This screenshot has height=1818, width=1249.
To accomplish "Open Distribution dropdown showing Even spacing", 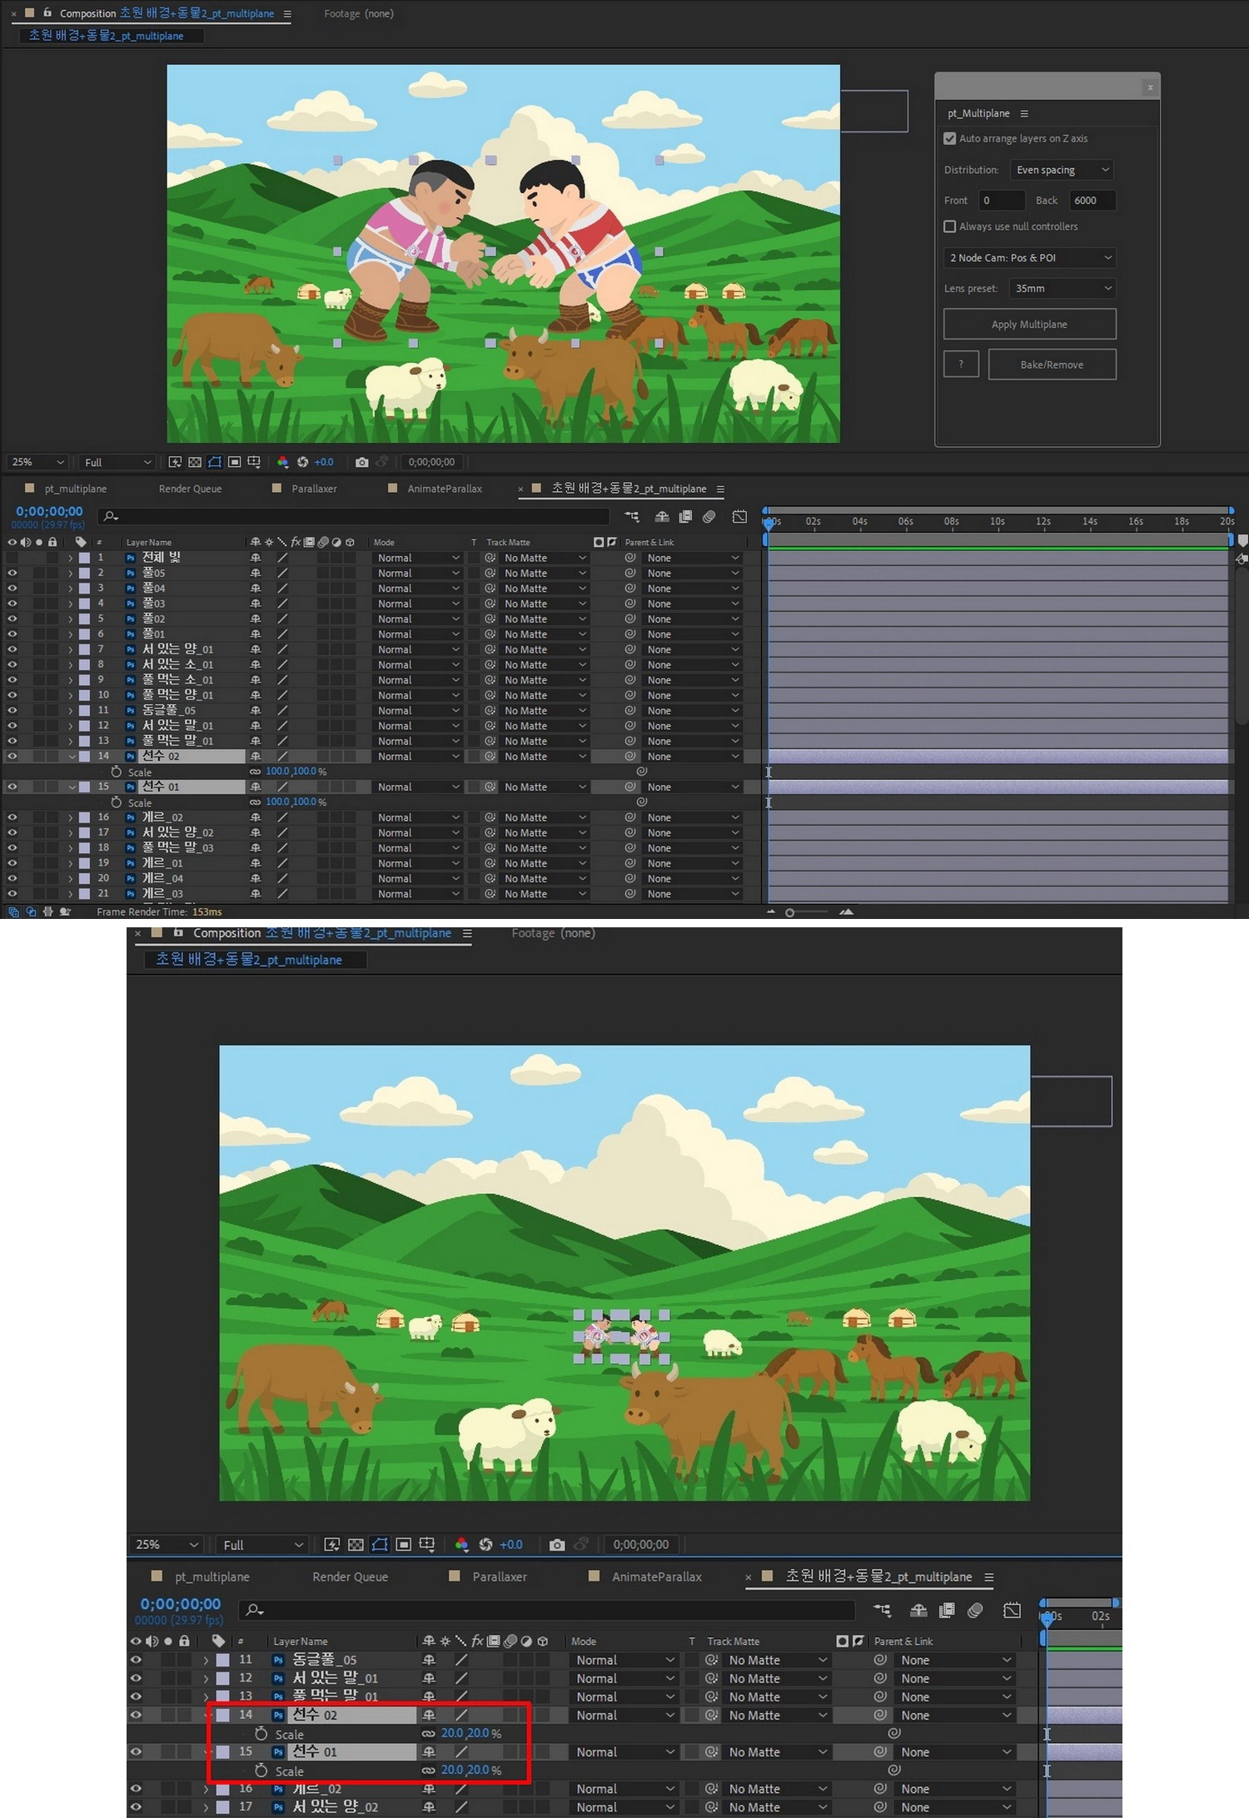I will coord(1062,170).
